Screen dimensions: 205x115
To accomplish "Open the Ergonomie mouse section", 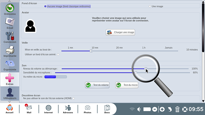I will [10, 65].
